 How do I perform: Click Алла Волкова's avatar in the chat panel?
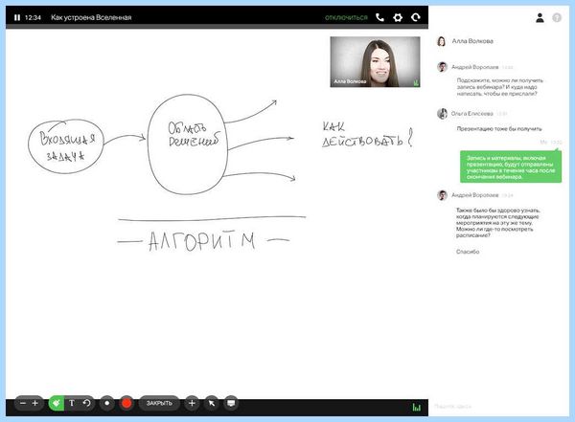[x=442, y=41]
